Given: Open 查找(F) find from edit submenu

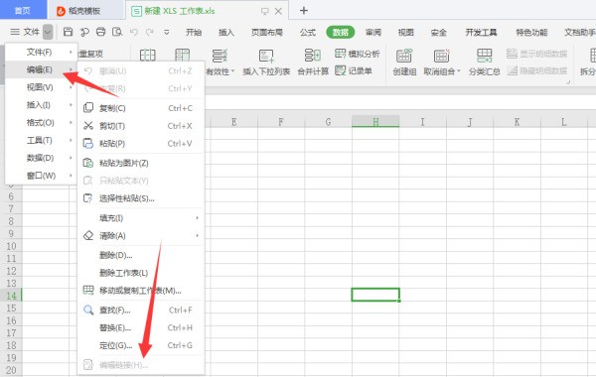Looking at the screenshot, I should [x=141, y=311].
